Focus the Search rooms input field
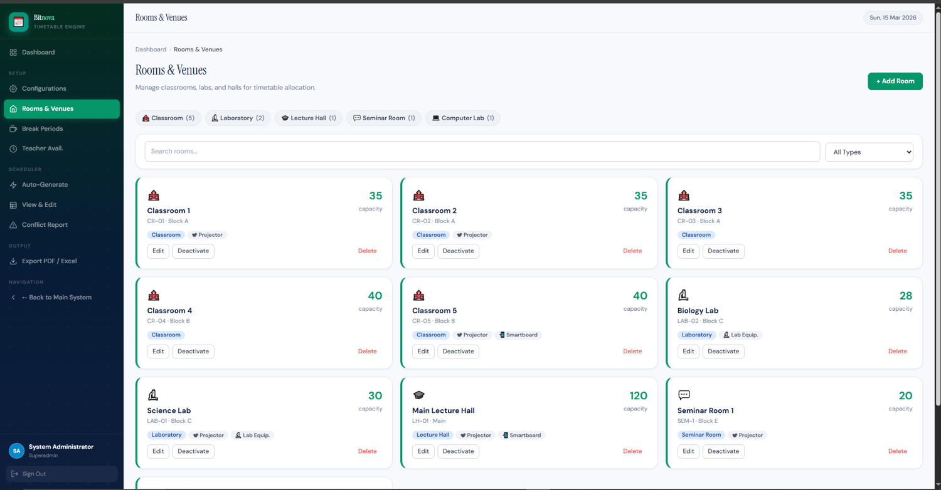 click(482, 152)
